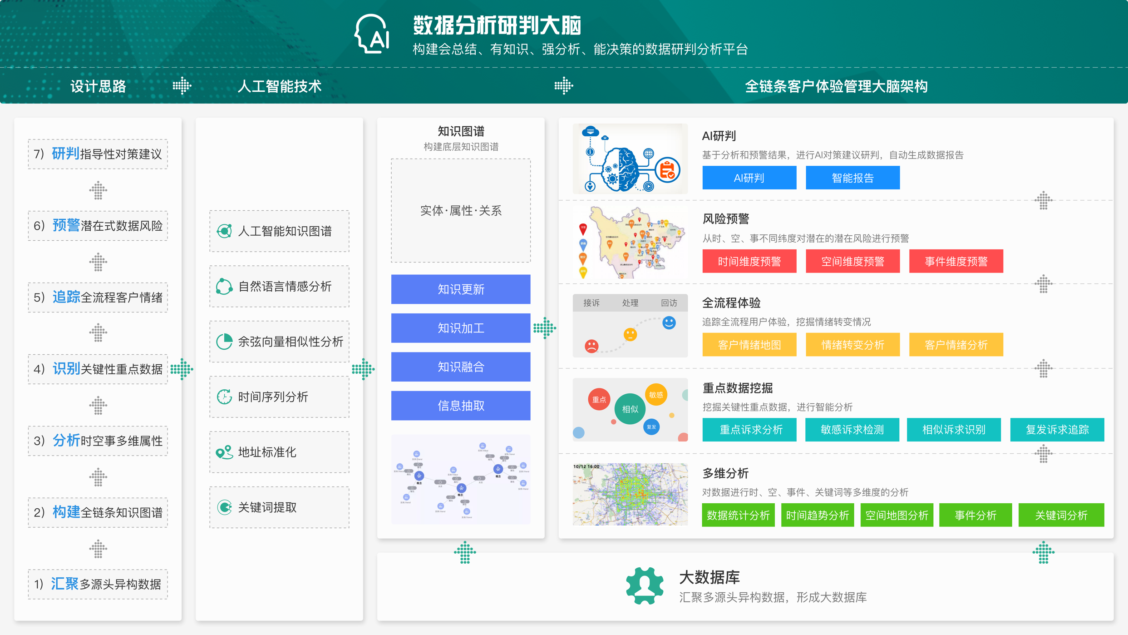Click the 自然语言情感分析 node icon
The width and height of the screenshot is (1128, 635).
(224, 287)
